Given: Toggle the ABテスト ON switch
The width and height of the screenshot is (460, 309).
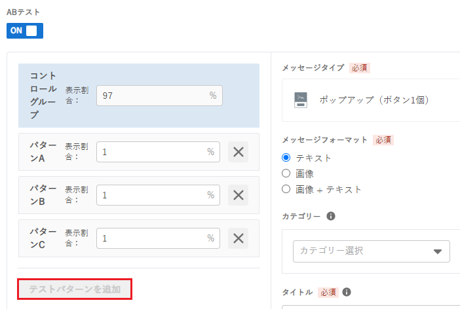Looking at the screenshot, I should [x=25, y=31].
